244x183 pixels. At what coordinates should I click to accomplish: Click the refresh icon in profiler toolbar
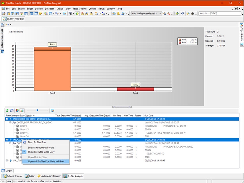tap(7, 110)
